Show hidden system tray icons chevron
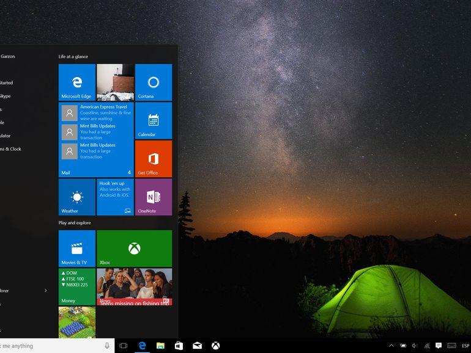This screenshot has width=471, height=353. coord(391,346)
